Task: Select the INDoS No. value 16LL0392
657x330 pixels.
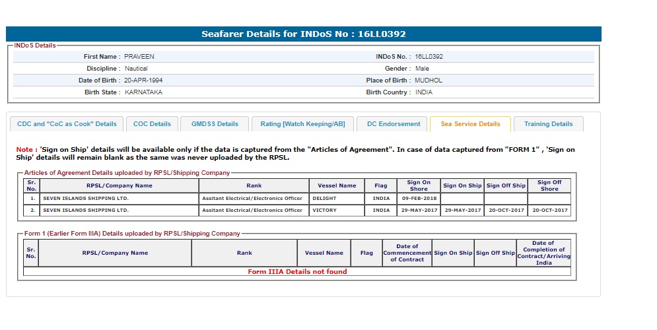Action: 429,57
